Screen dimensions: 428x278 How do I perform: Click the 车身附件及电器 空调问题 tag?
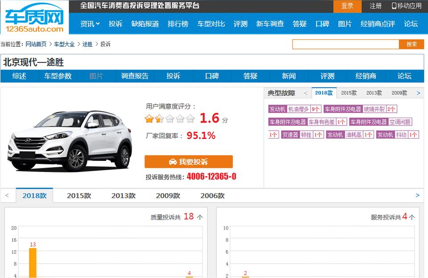point(381,122)
